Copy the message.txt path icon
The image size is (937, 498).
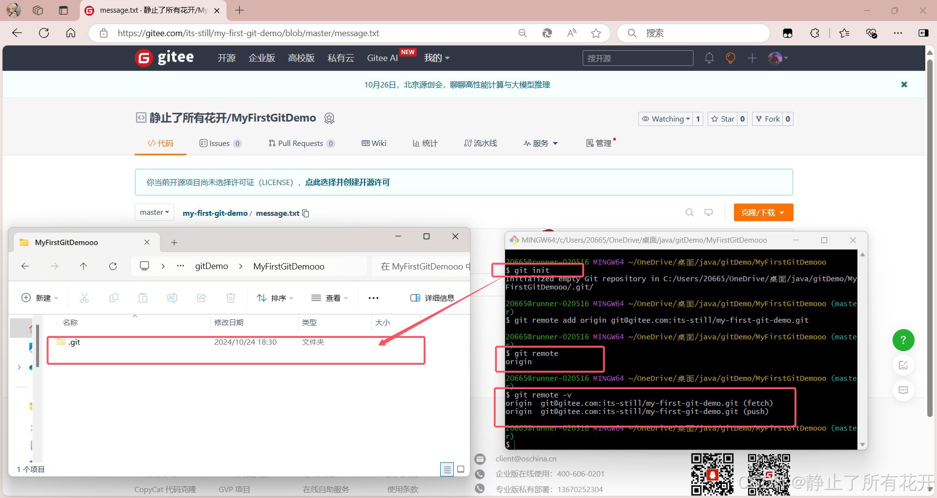point(306,213)
